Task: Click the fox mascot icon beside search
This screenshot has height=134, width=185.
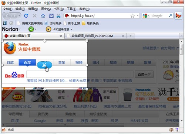Action: [178, 16]
